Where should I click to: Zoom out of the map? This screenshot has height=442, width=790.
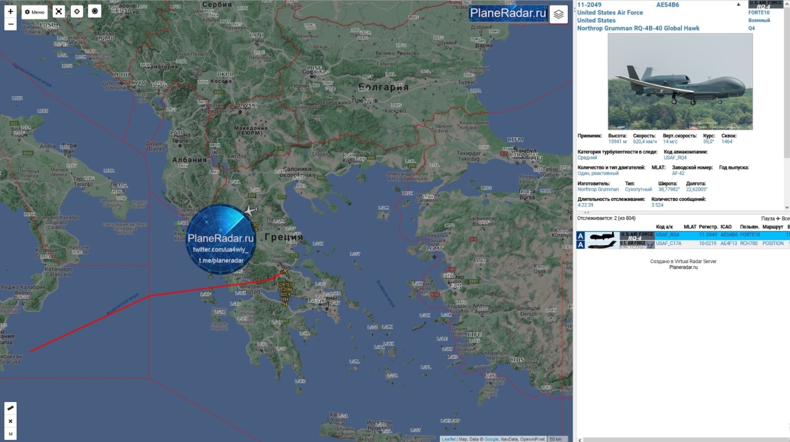click(x=11, y=24)
